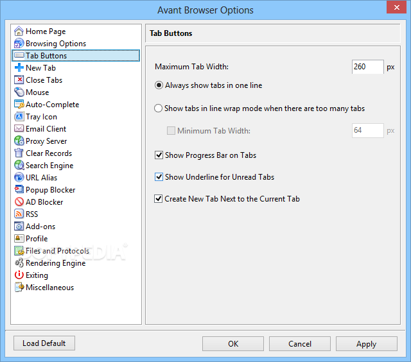Uncheck Show Underline for Unread Tabs
Screen dimensions: 411x362
coord(159,177)
